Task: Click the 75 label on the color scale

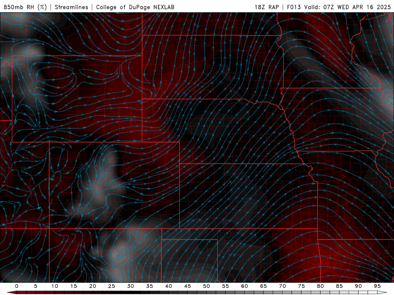Action: 301,286
